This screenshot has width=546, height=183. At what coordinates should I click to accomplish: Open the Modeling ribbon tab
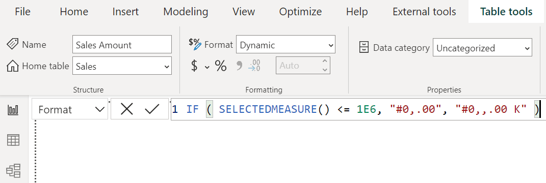(x=186, y=12)
